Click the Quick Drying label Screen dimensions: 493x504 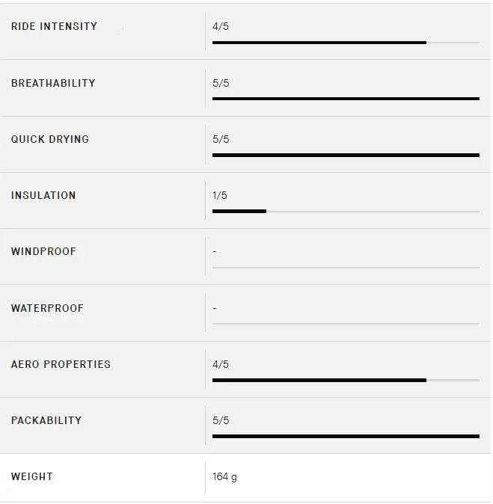tap(50, 139)
